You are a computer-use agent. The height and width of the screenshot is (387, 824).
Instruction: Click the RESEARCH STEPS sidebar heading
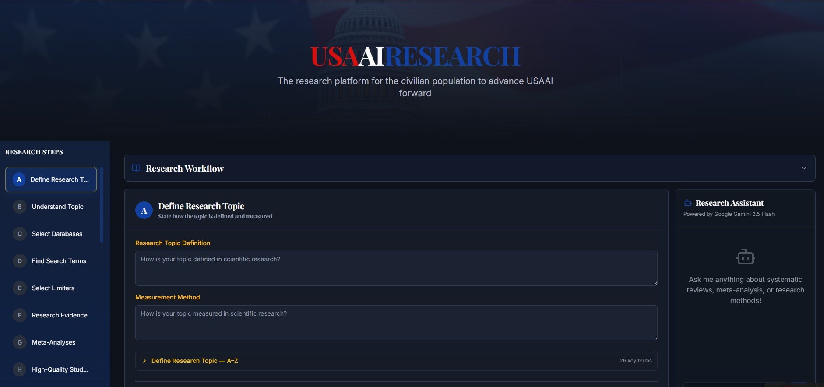[34, 152]
